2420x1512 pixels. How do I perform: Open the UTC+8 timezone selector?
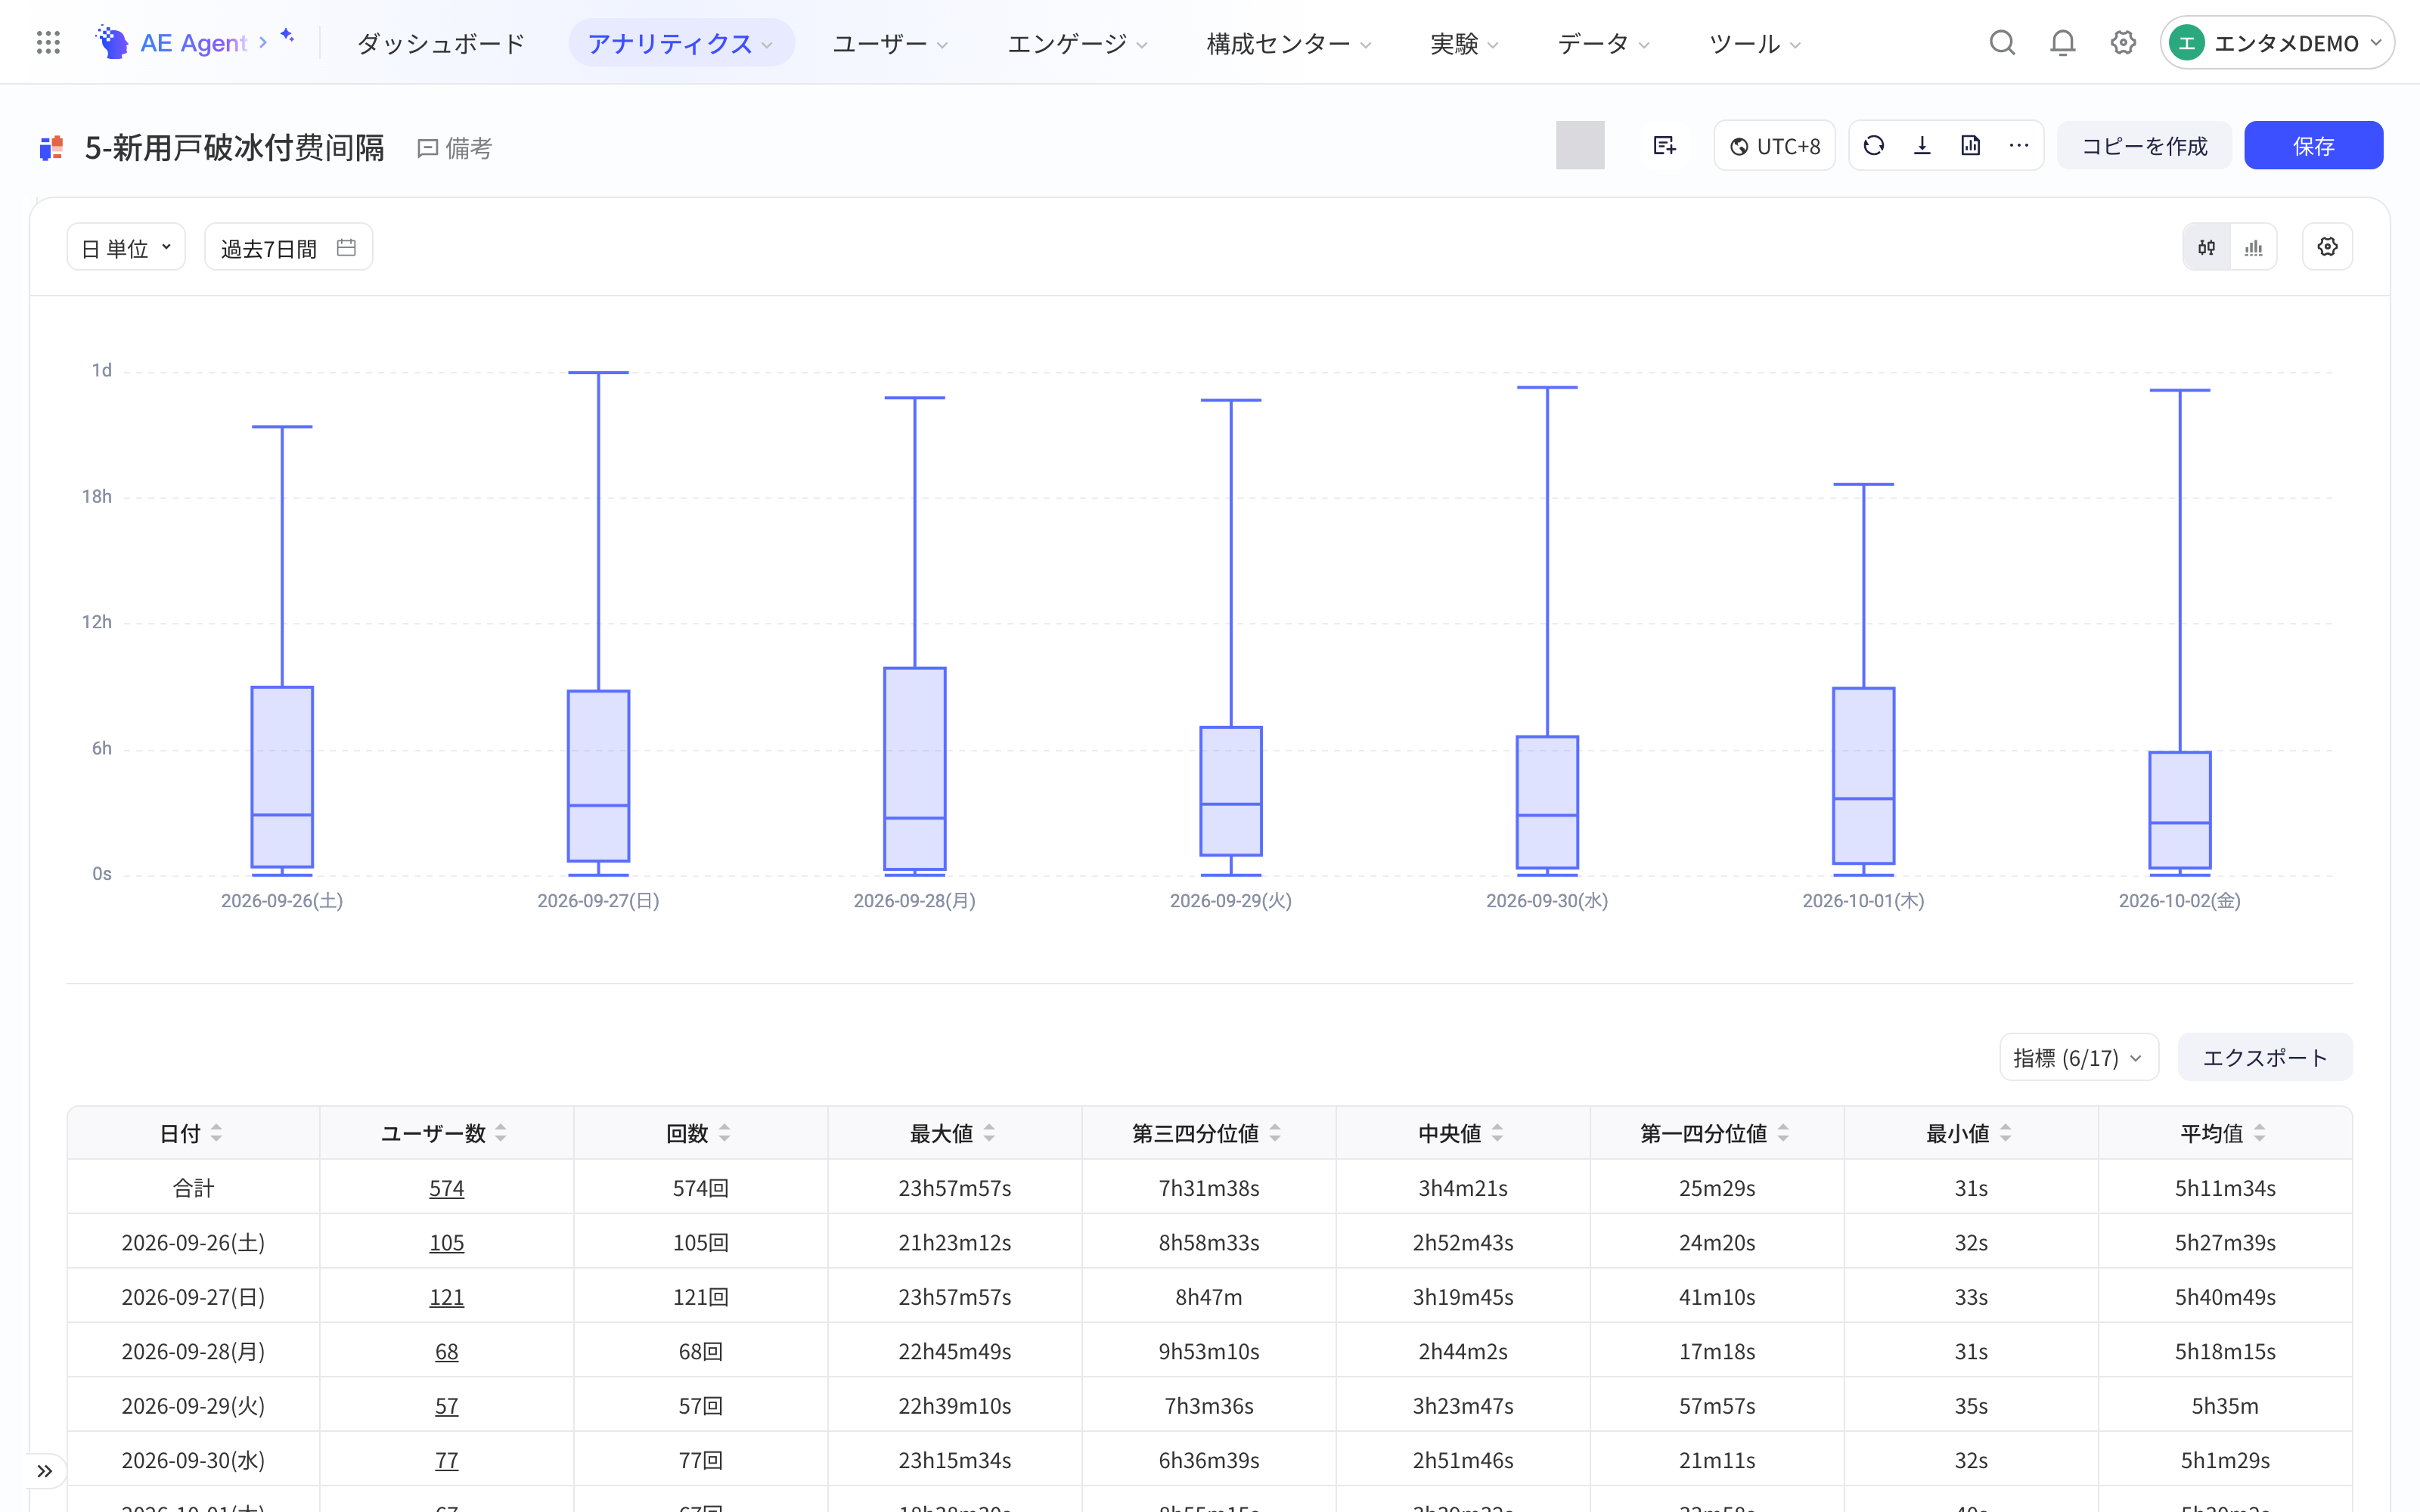pyautogui.click(x=1775, y=146)
